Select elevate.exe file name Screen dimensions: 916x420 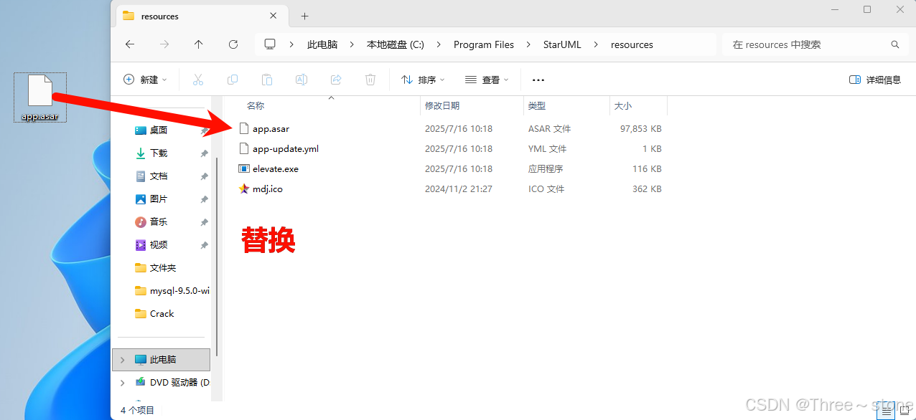coord(276,169)
